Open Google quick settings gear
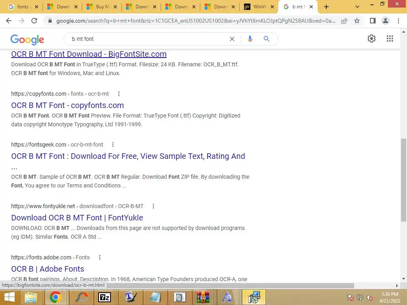The image size is (407, 305). [372, 39]
